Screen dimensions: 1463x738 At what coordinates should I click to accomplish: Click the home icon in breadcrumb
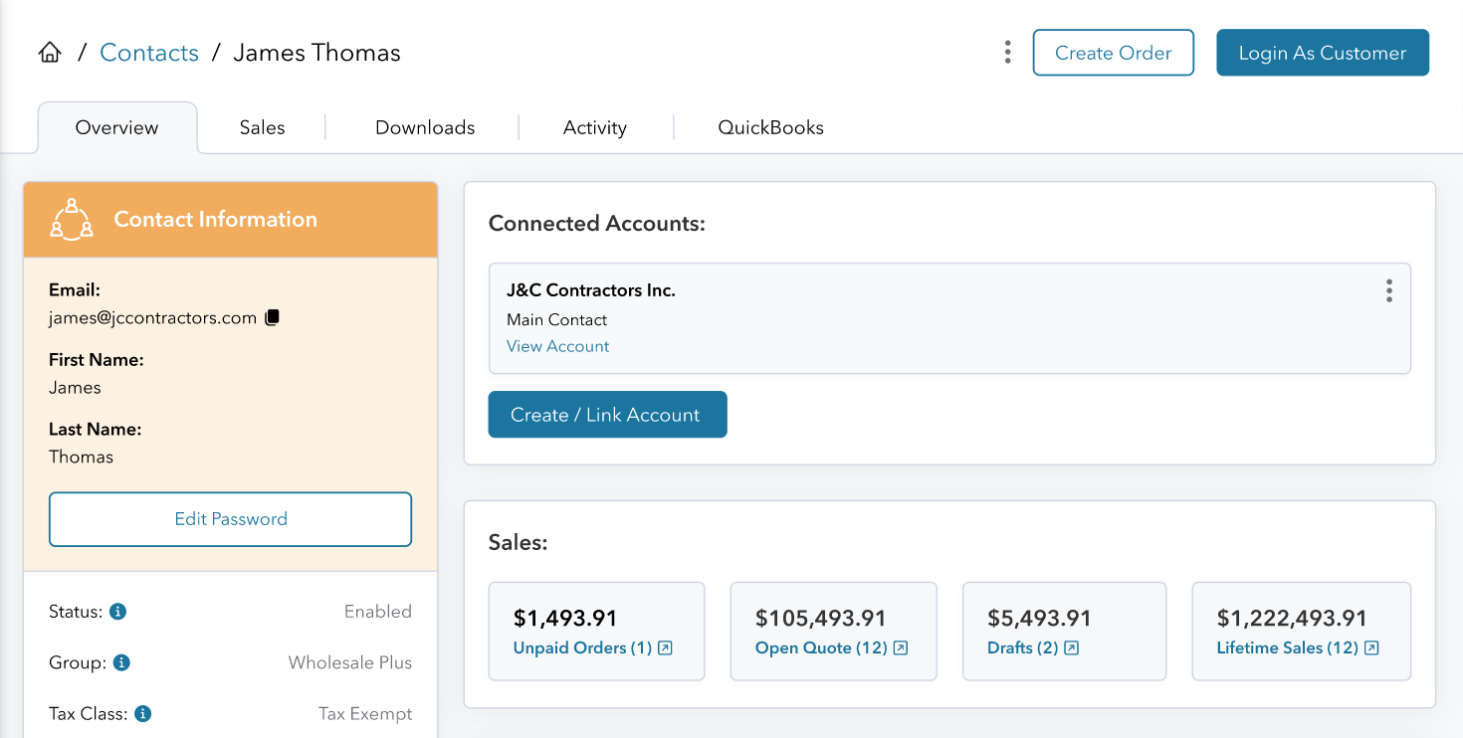tap(50, 53)
